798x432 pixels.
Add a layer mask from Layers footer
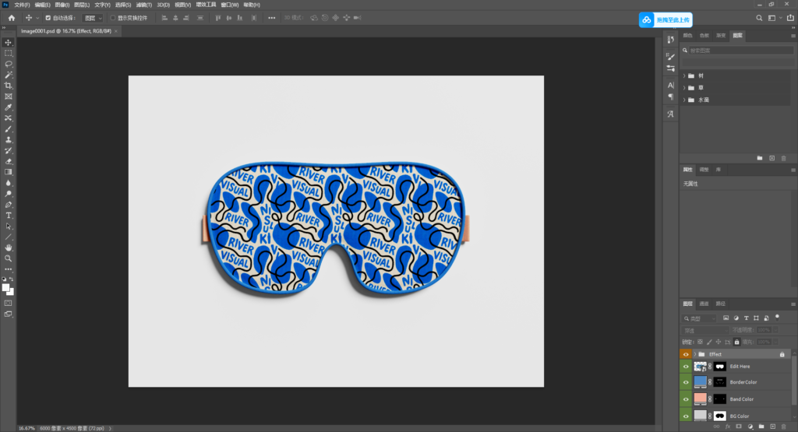(x=739, y=427)
